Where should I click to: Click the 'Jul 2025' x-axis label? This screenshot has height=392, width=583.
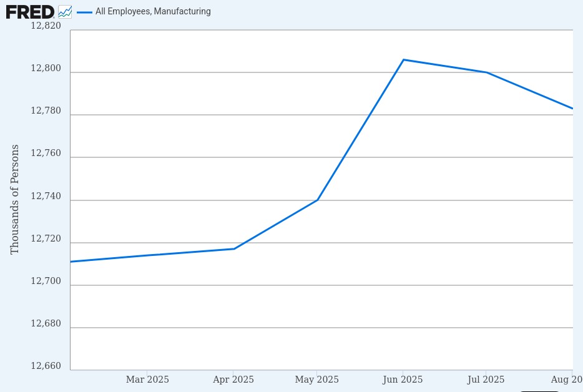(486, 380)
